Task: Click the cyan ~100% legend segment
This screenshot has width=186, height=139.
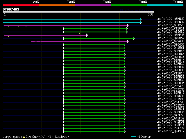Action: point(165,5)
